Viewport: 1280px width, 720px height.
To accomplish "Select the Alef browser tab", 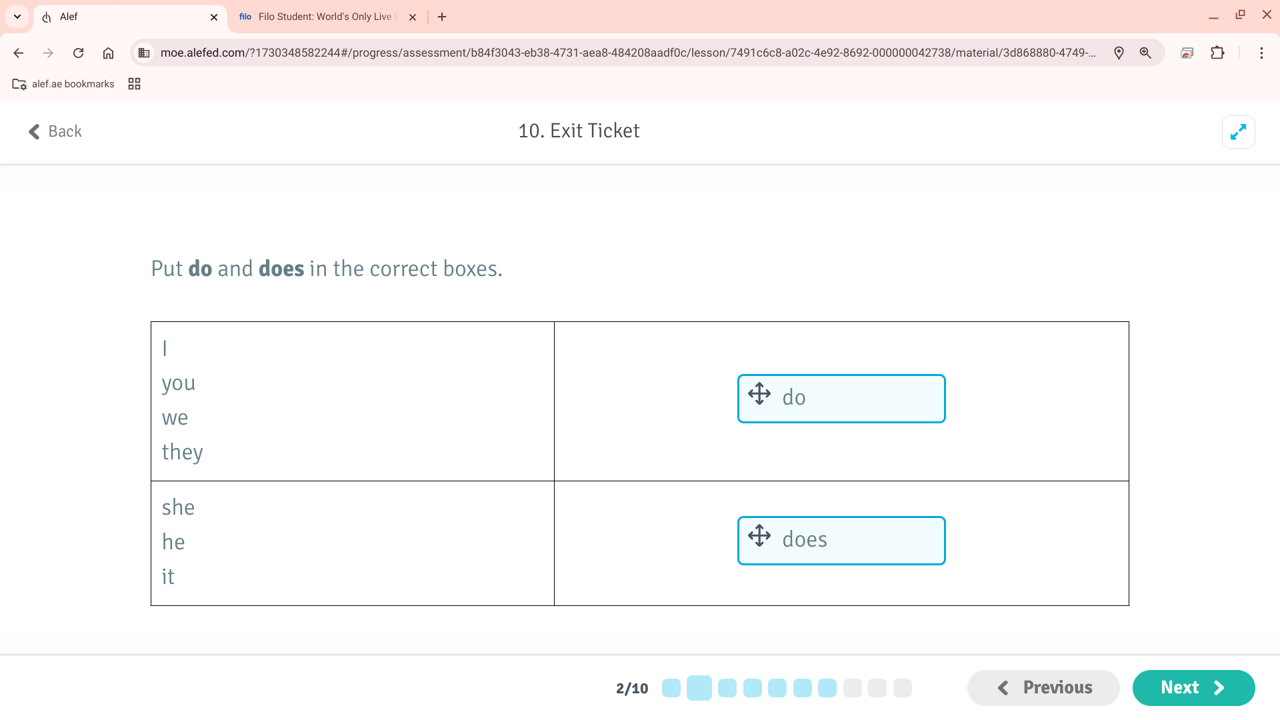I will [x=127, y=17].
